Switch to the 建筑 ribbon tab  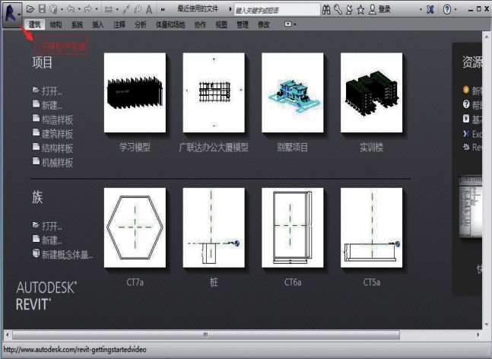tap(34, 24)
